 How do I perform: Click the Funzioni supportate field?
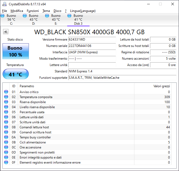pos(122,78)
